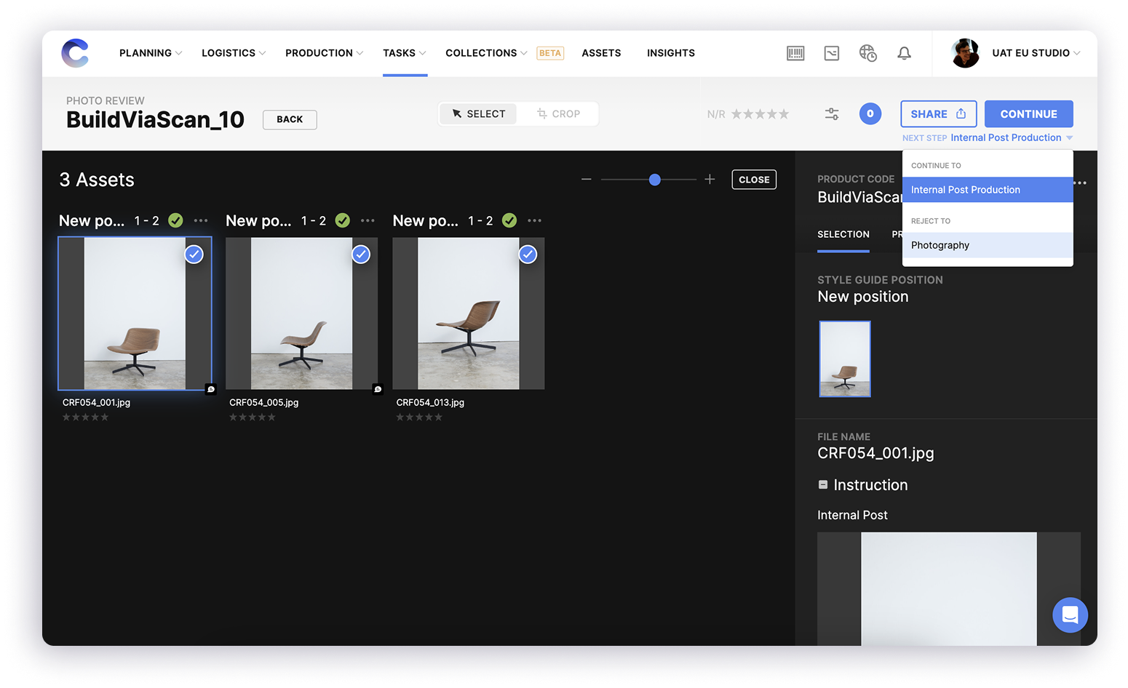Open the activity chart icon in header
Screen dimensions: 1128x688
pos(832,53)
